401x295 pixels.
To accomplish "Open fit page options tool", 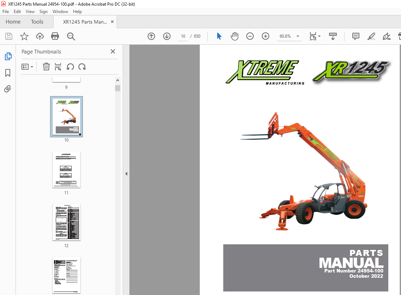I will point(313,36).
